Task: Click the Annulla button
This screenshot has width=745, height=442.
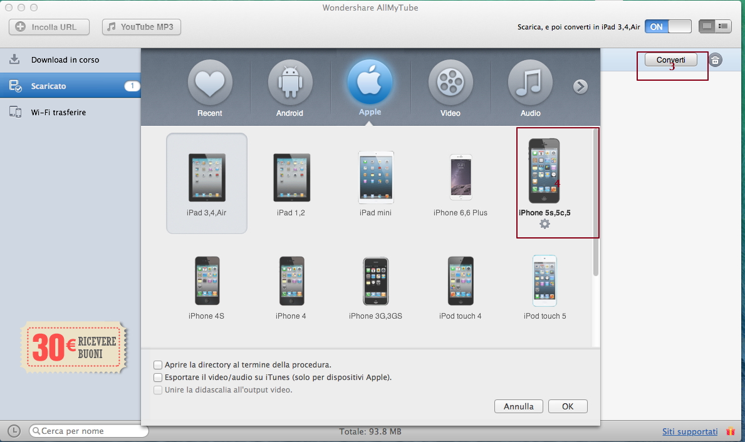Action: click(x=518, y=406)
